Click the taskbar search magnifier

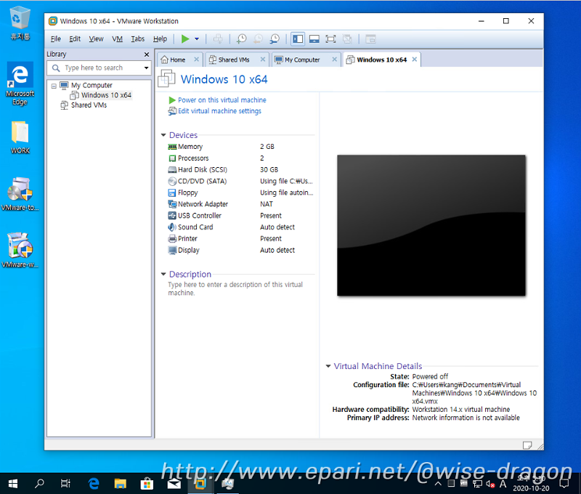point(39,483)
